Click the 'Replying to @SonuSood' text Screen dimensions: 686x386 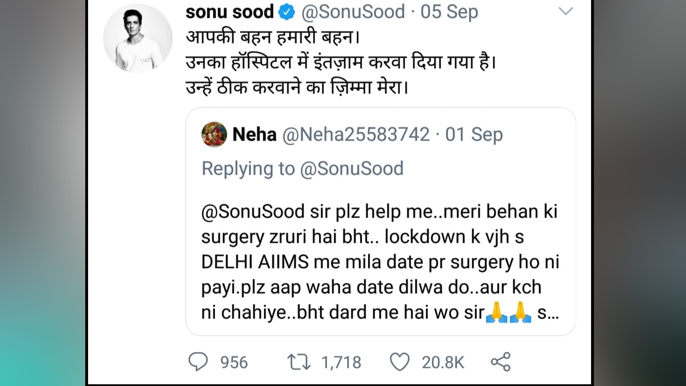point(303,168)
